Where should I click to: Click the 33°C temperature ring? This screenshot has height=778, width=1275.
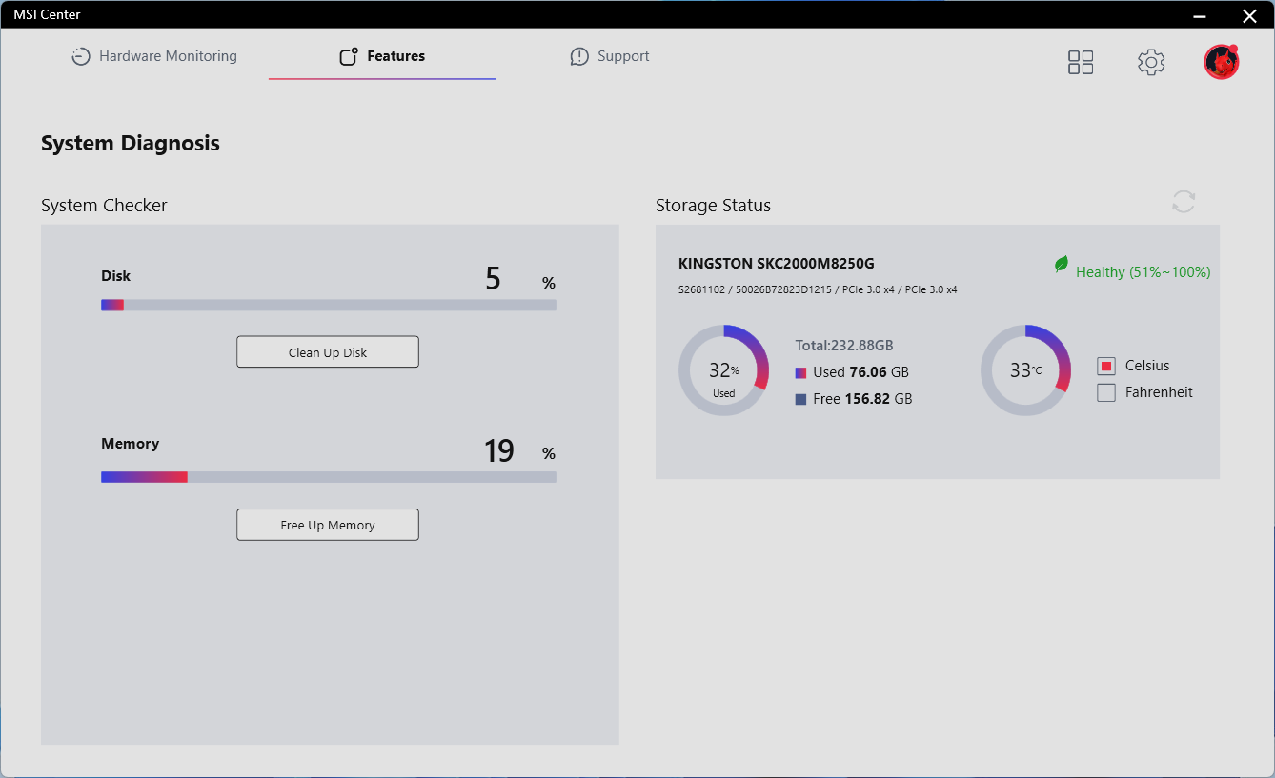click(x=1025, y=370)
